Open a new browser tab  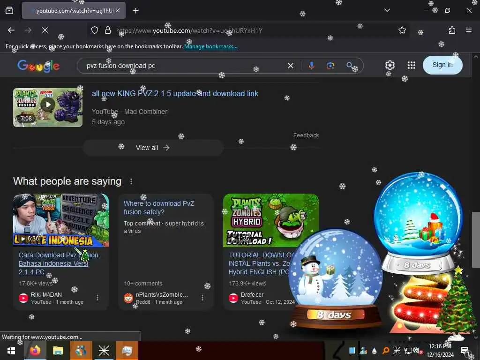[x=135, y=11]
